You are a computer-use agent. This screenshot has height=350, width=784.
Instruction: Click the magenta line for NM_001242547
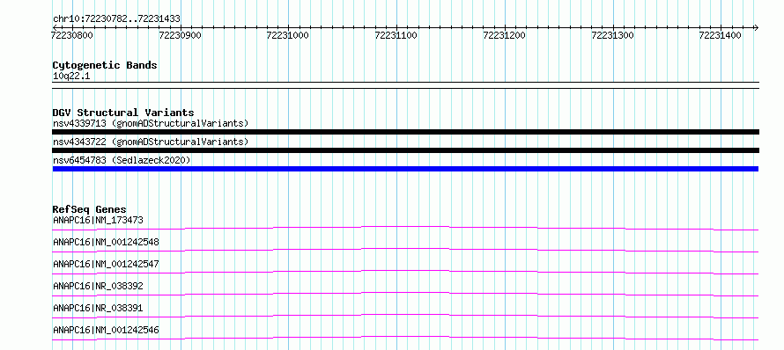point(405,272)
